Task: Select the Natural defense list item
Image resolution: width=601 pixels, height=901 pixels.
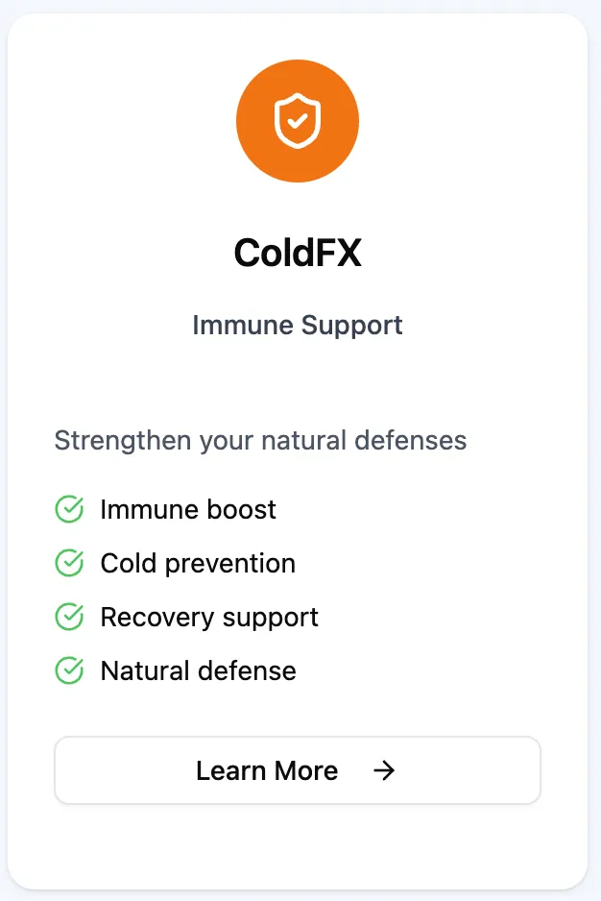Action: point(176,670)
